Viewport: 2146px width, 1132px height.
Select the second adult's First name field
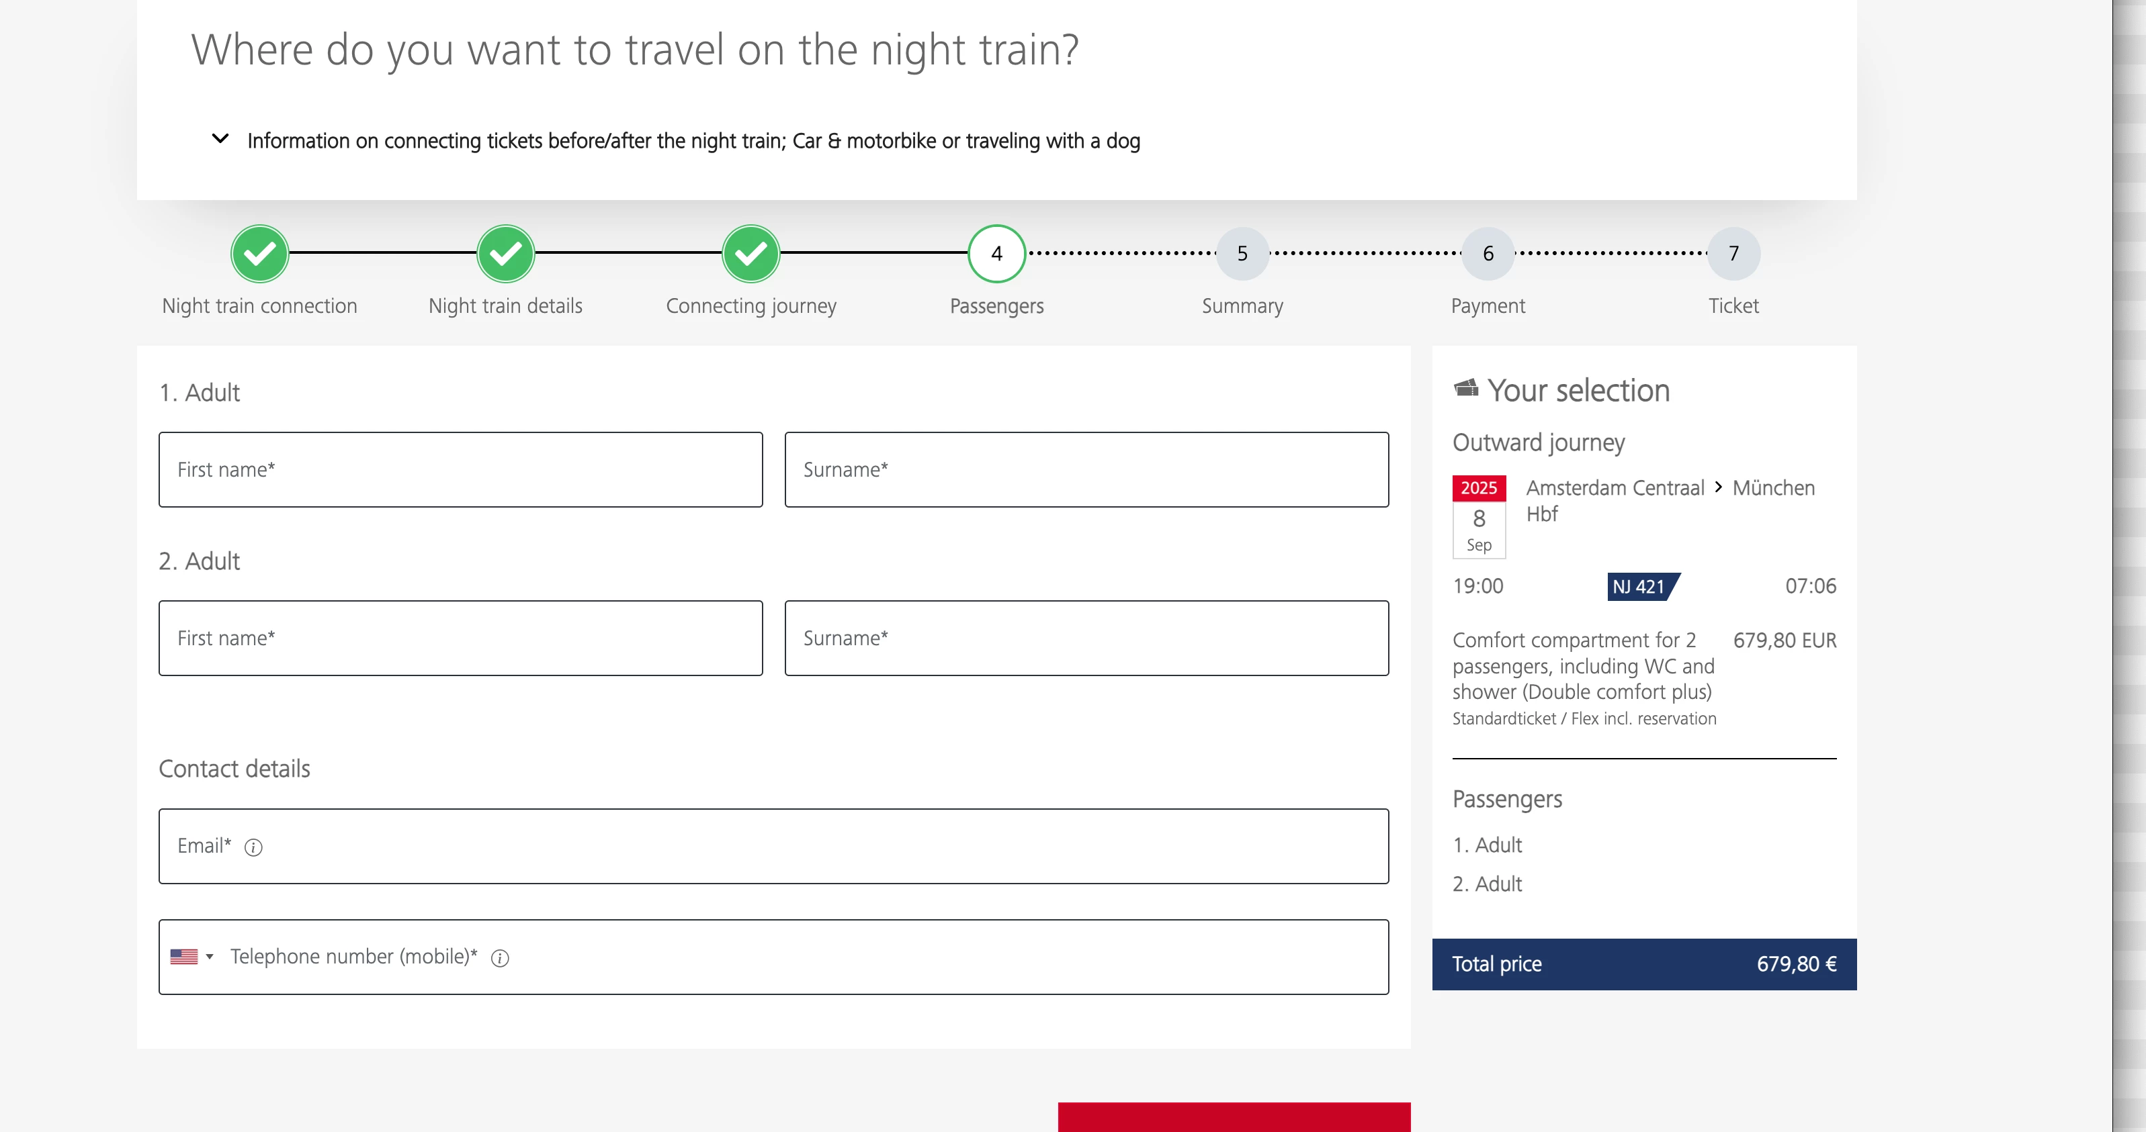pos(461,639)
